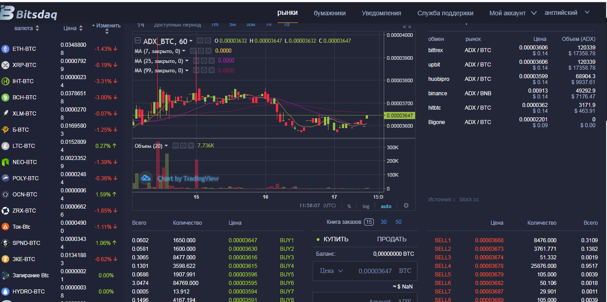Click the ZRX-BTC coin icon
607x302 pixels.
5,210
